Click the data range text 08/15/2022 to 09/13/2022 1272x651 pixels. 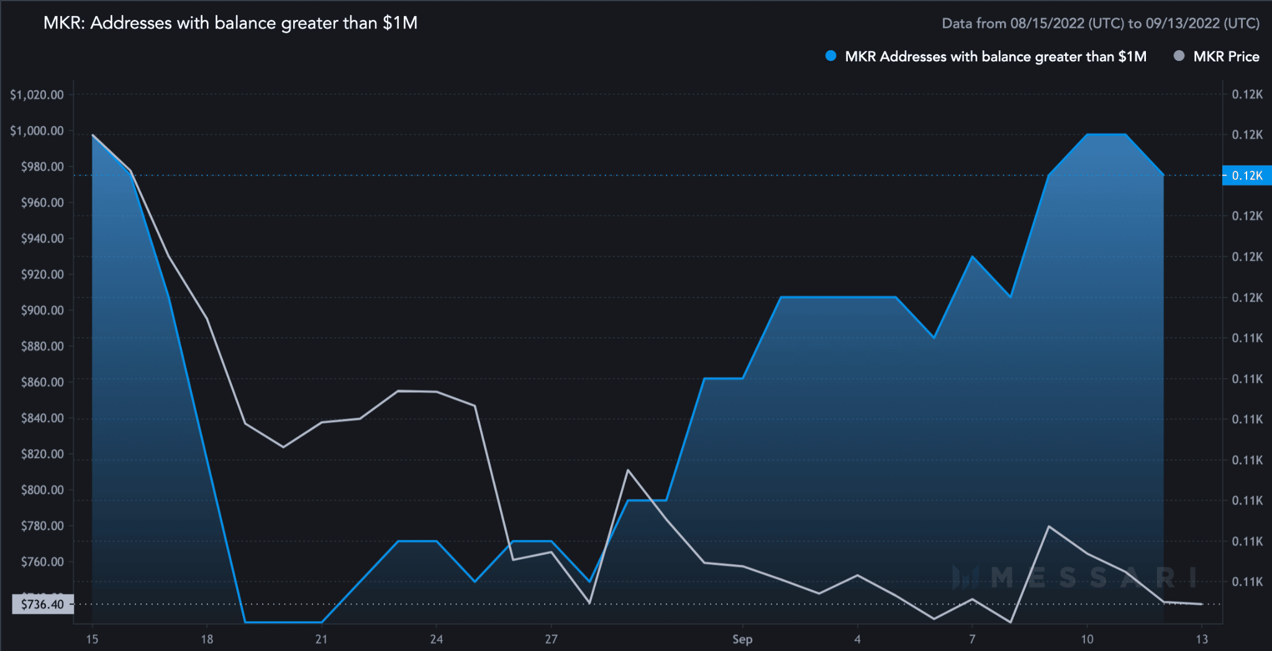tap(1101, 24)
